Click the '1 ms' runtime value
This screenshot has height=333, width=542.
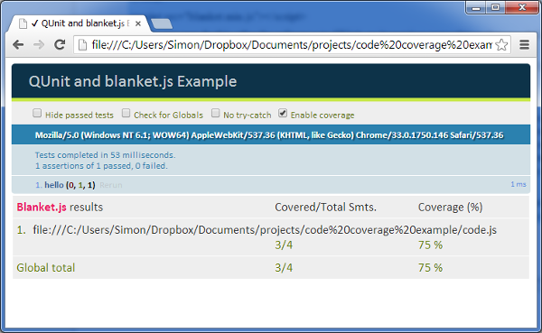pos(519,184)
